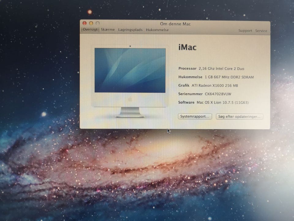This screenshot has width=294, height=221.
Task: Click serial number CK647028VUW
Action: coord(218,94)
